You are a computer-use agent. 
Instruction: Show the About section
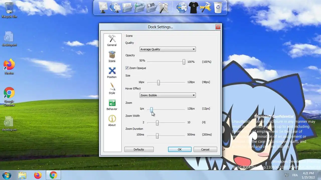point(112,121)
